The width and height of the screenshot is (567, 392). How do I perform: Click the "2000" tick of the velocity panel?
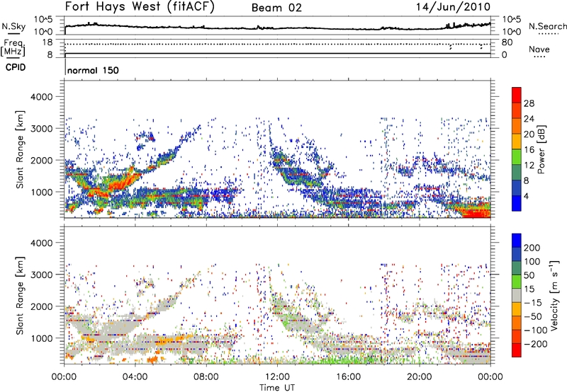point(41,306)
